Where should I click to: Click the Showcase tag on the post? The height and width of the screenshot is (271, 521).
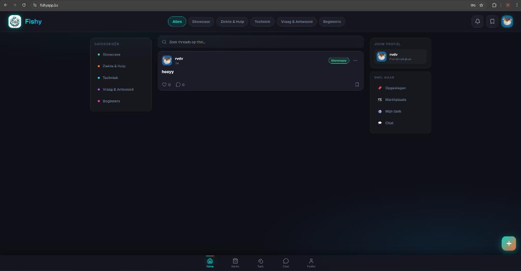coord(338,61)
